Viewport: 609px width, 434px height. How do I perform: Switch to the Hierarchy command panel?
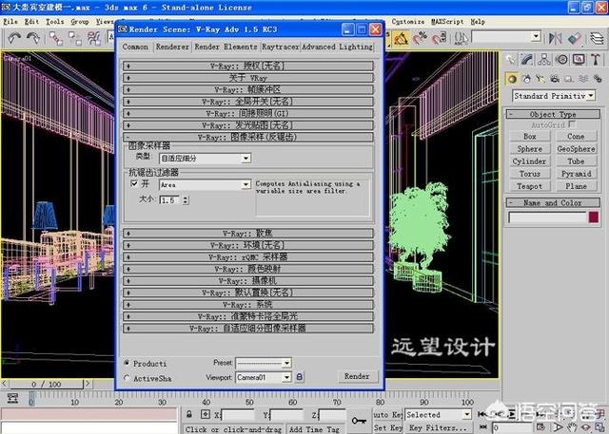(544, 59)
